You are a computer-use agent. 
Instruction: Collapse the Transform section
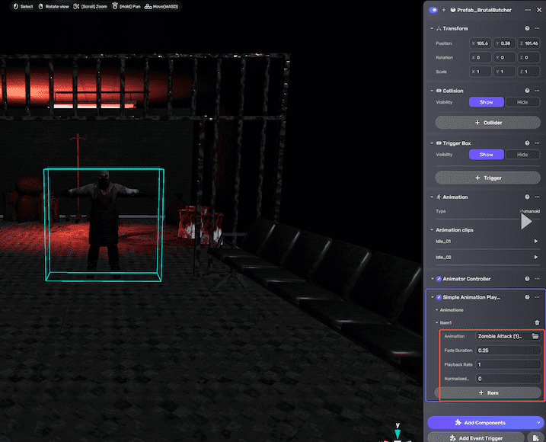tap(431, 28)
